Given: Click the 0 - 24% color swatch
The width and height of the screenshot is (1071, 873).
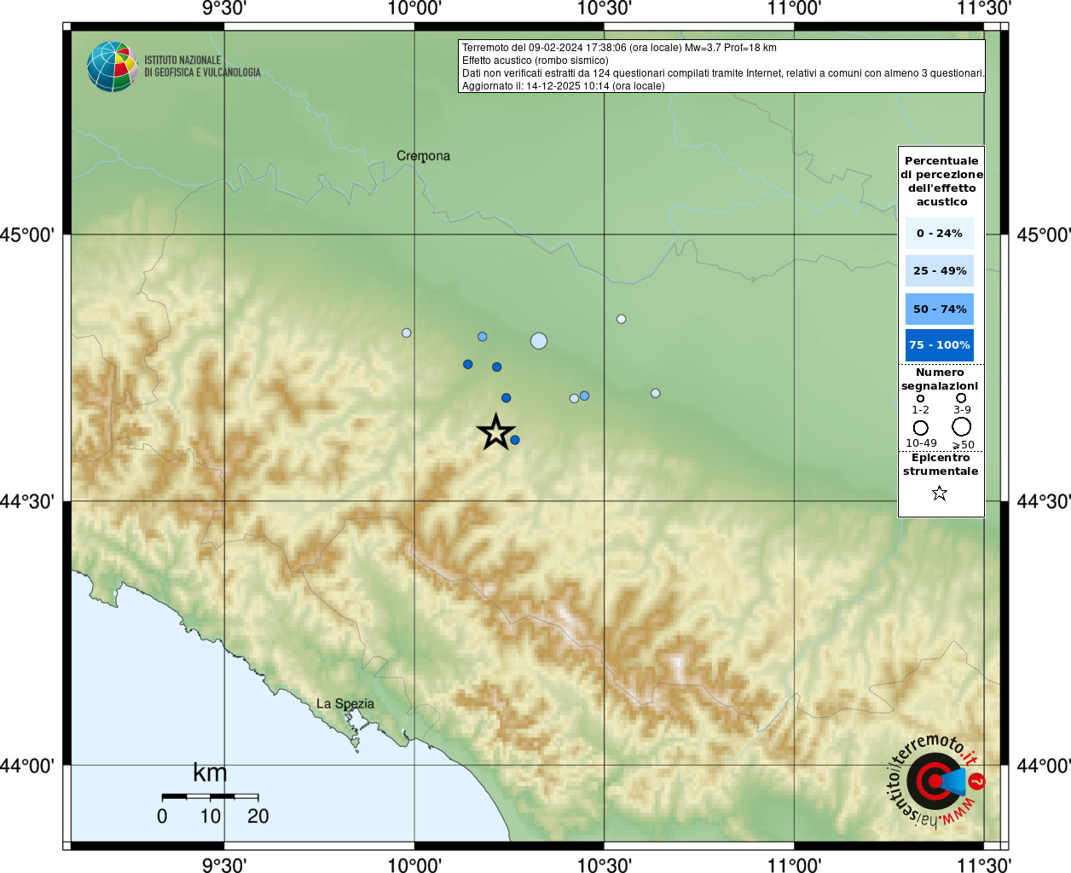Looking at the screenshot, I should (940, 234).
